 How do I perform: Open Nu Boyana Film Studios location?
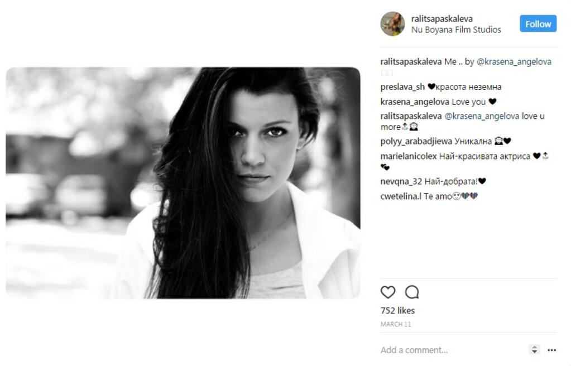click(456, 30)
